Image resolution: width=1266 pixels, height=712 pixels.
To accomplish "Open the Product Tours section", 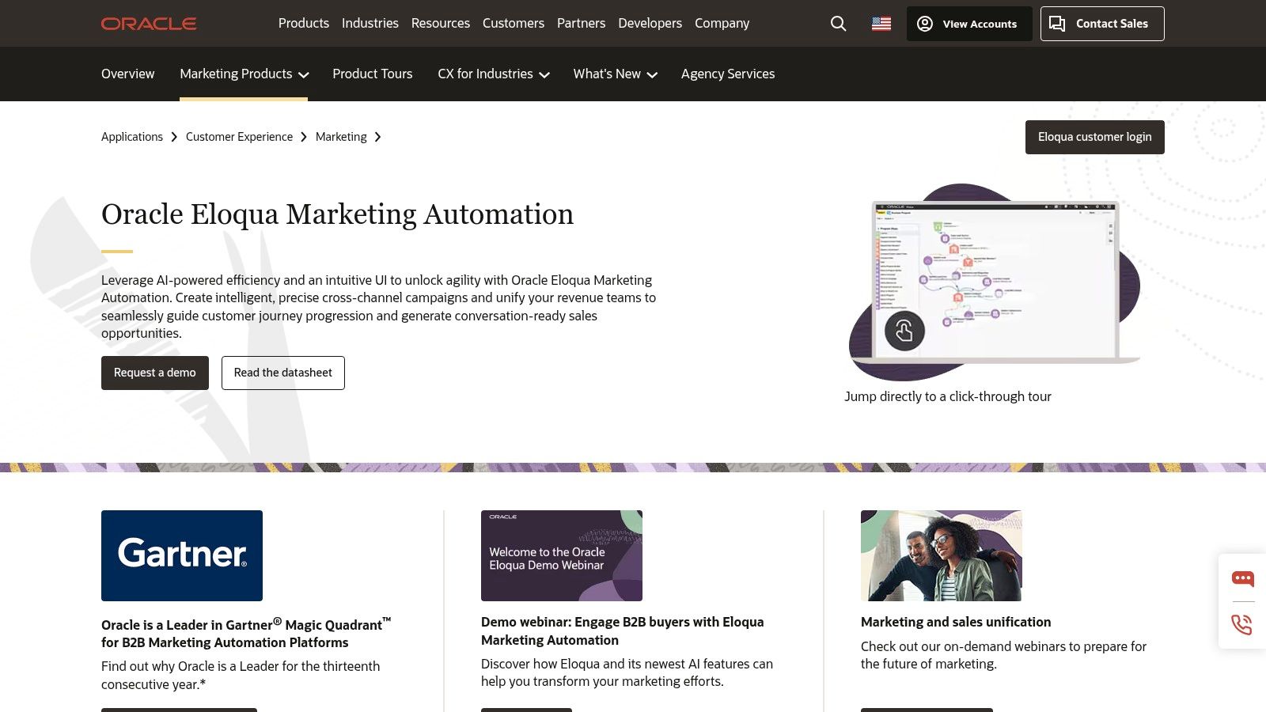I will click(x=372, y=74).
